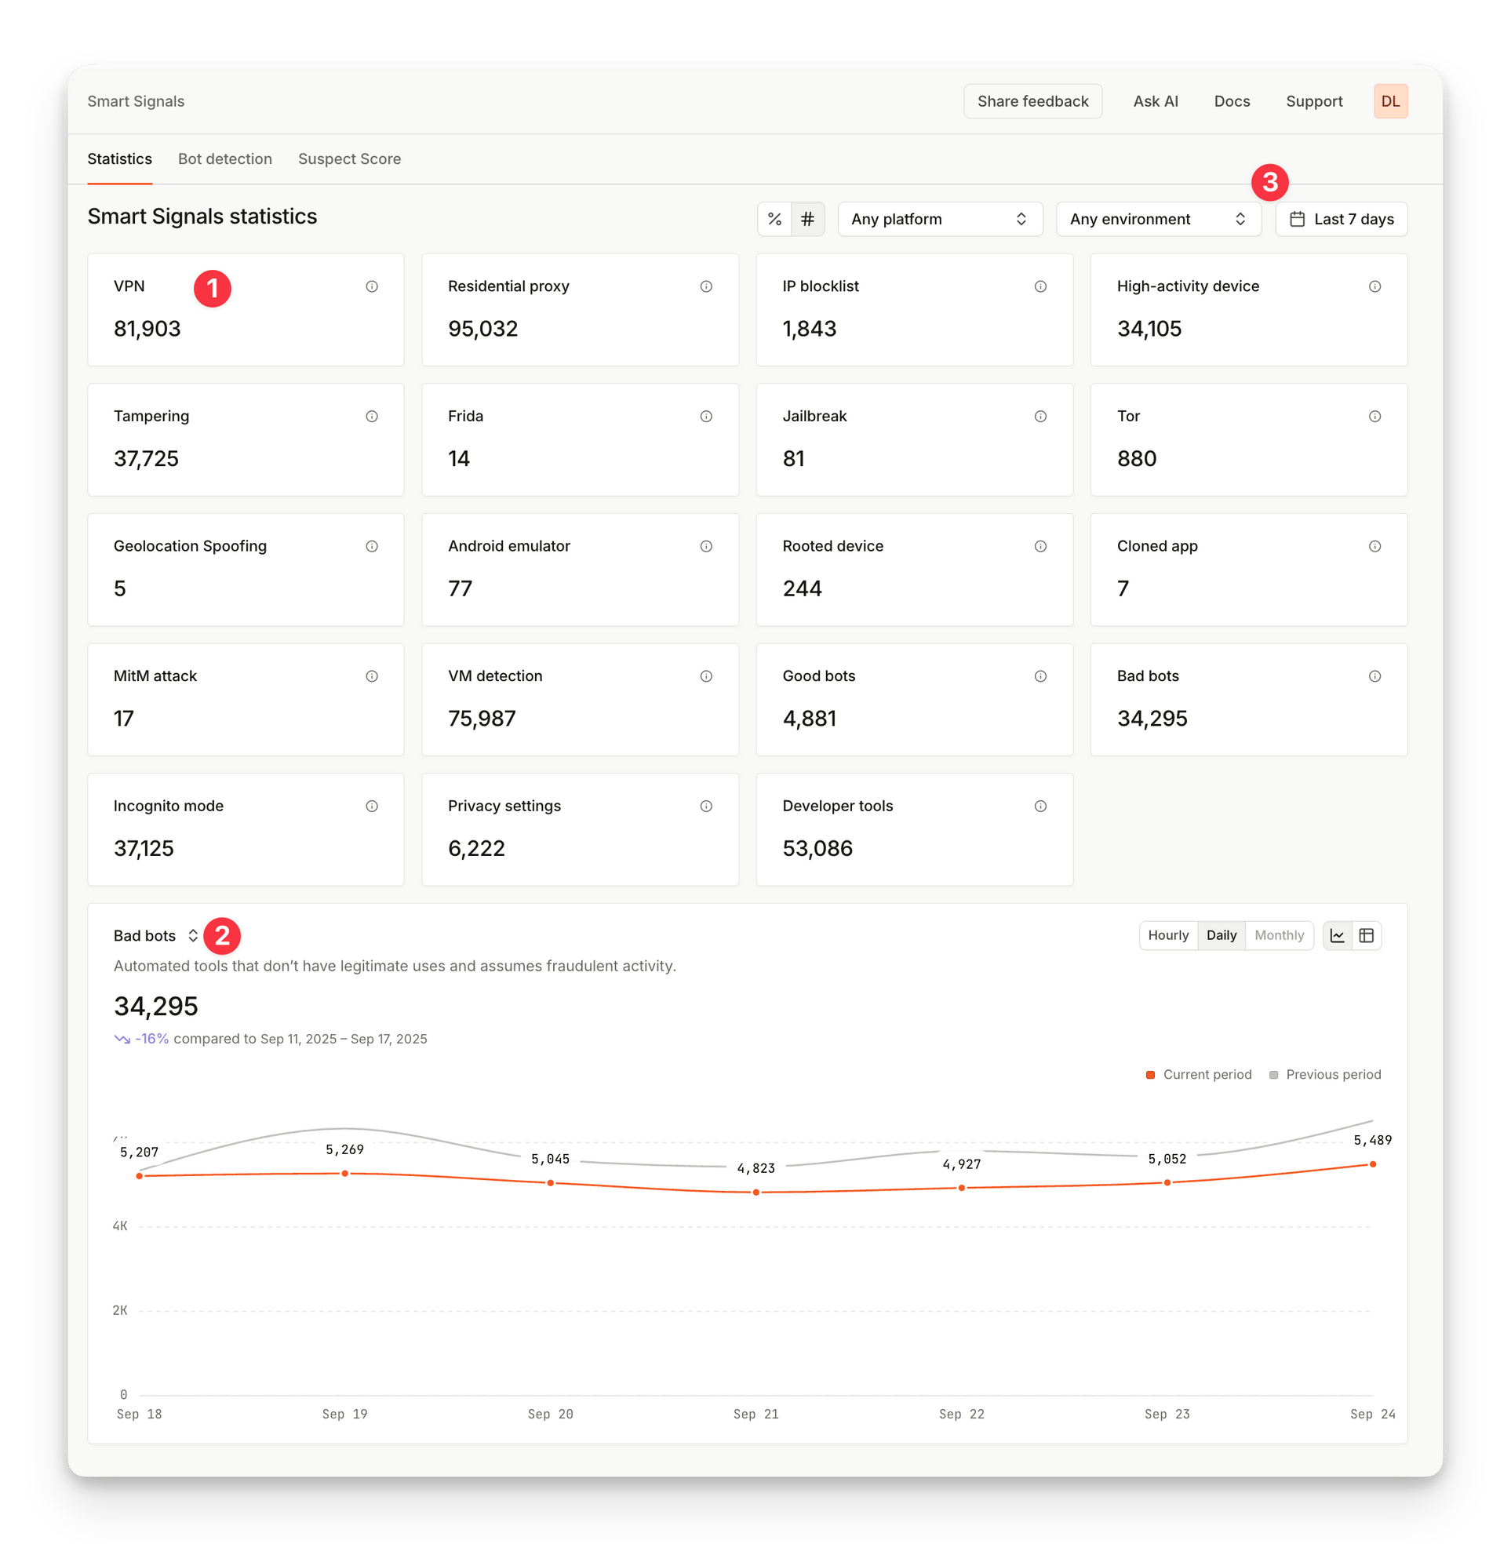
Task: Click the Geolocation Spoofing info icon
Action: click(x=371, y=546)
